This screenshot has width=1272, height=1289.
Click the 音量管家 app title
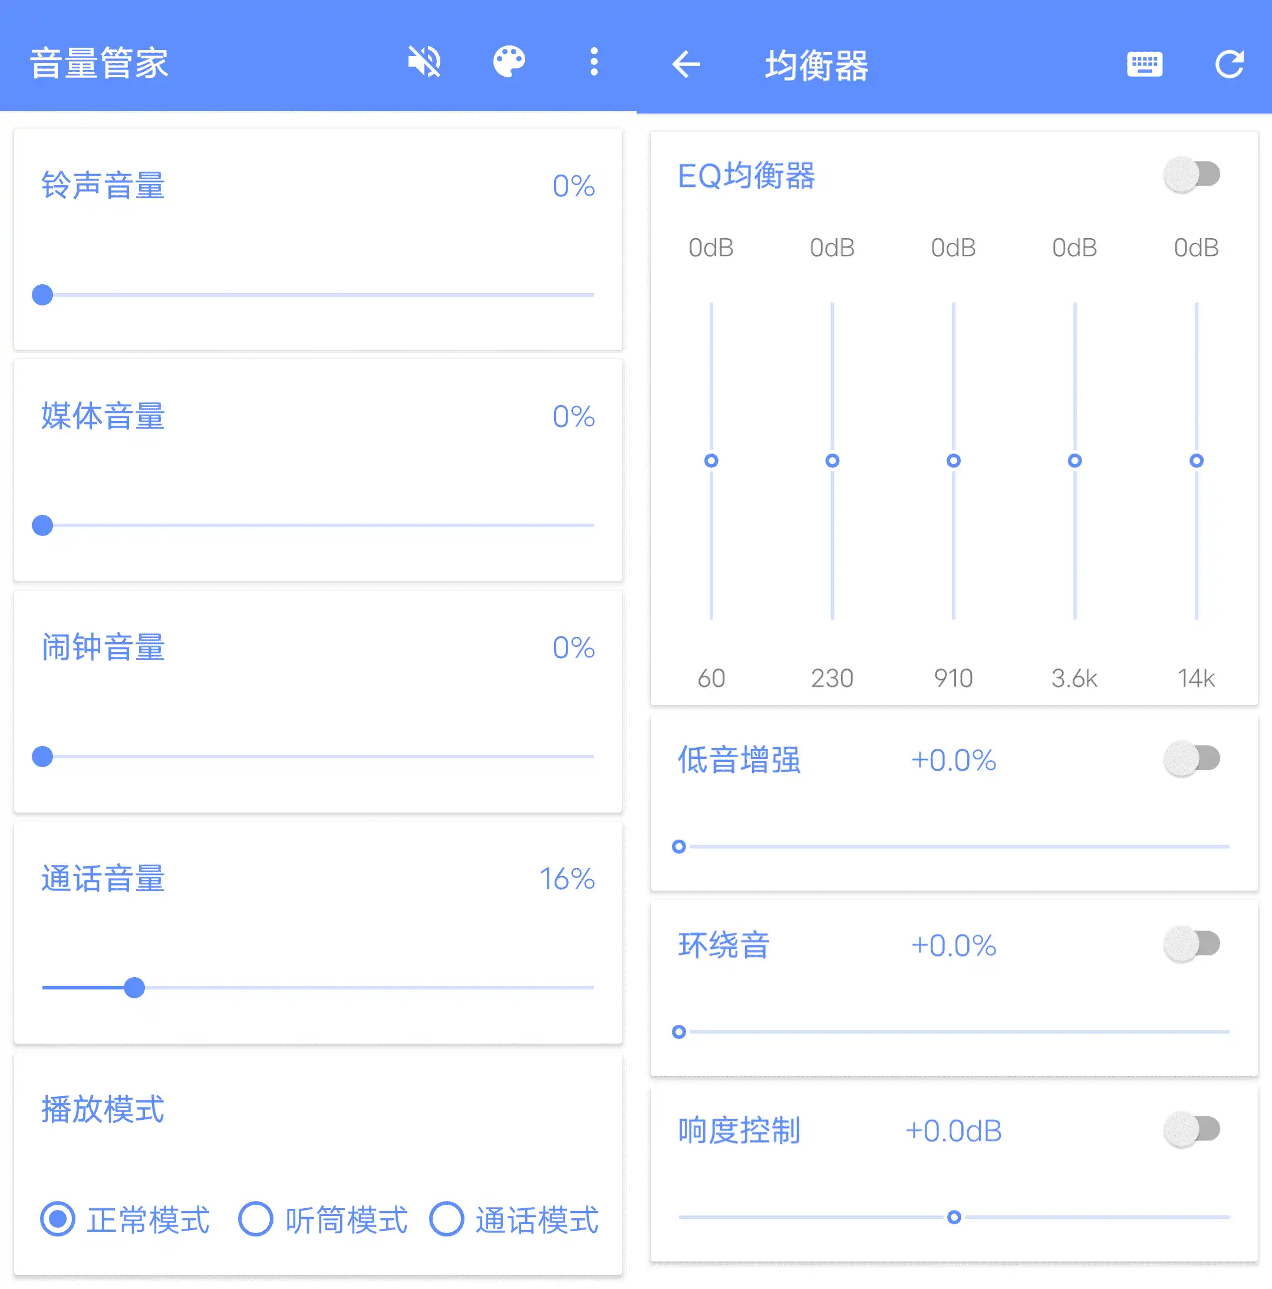tap(98, 63)
